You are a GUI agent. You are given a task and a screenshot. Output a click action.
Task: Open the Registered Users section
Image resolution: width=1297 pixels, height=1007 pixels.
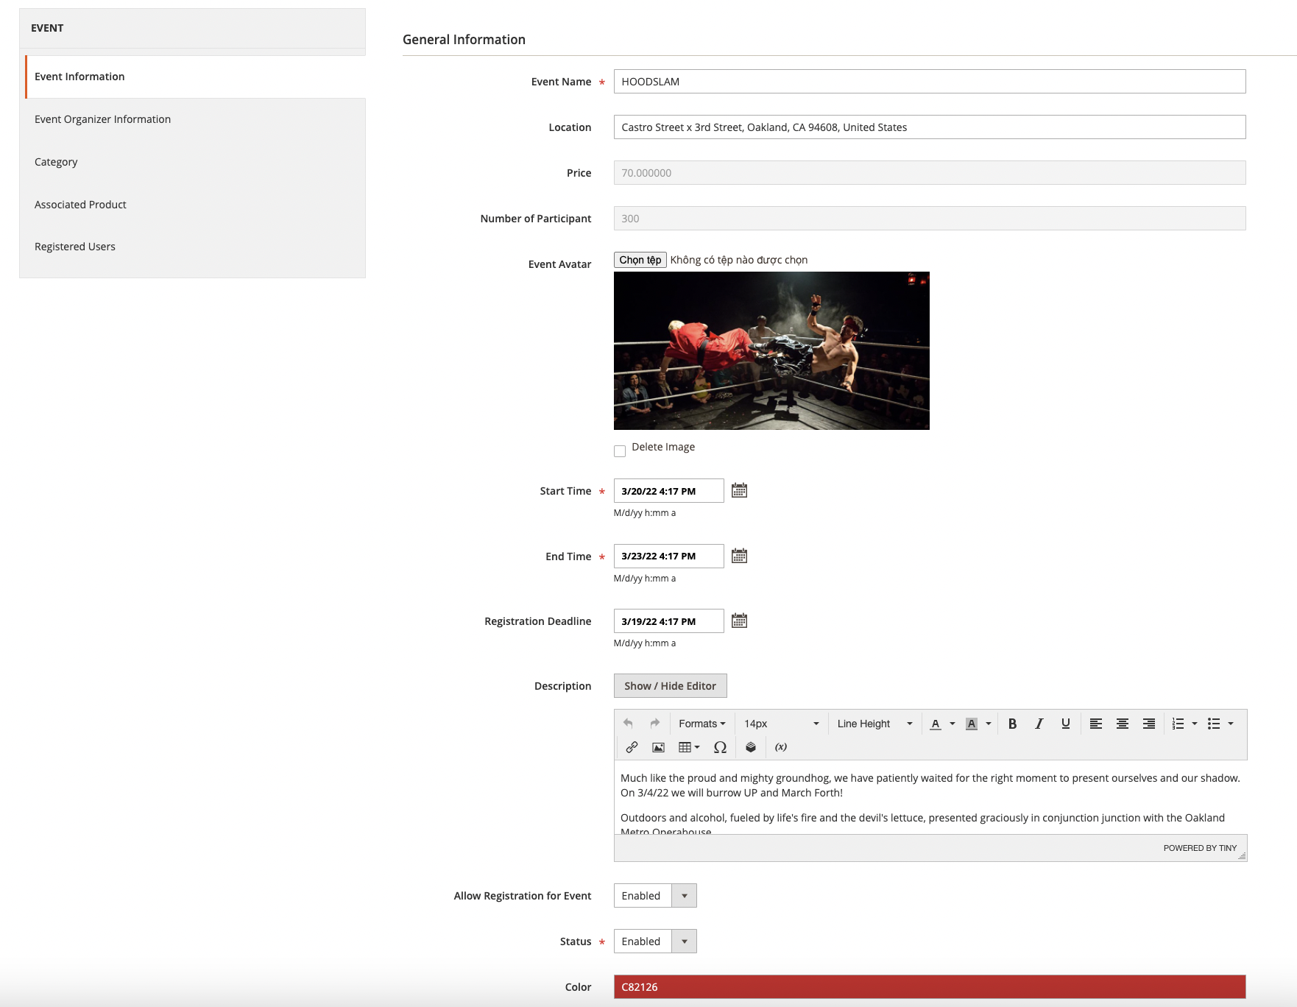pos(74,246)
